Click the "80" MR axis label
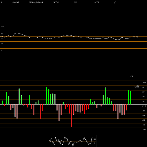Viewport: 147px width, 147px height. pos(143,87)
